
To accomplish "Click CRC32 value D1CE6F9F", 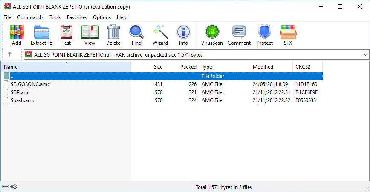I will 306,92.
